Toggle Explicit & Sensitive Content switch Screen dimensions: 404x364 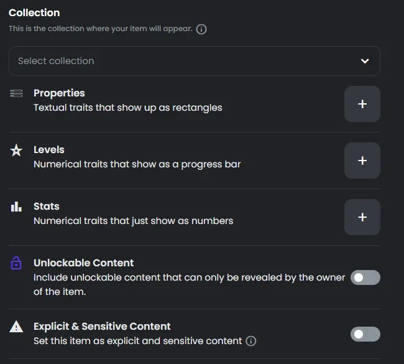[x=365, y=334]
